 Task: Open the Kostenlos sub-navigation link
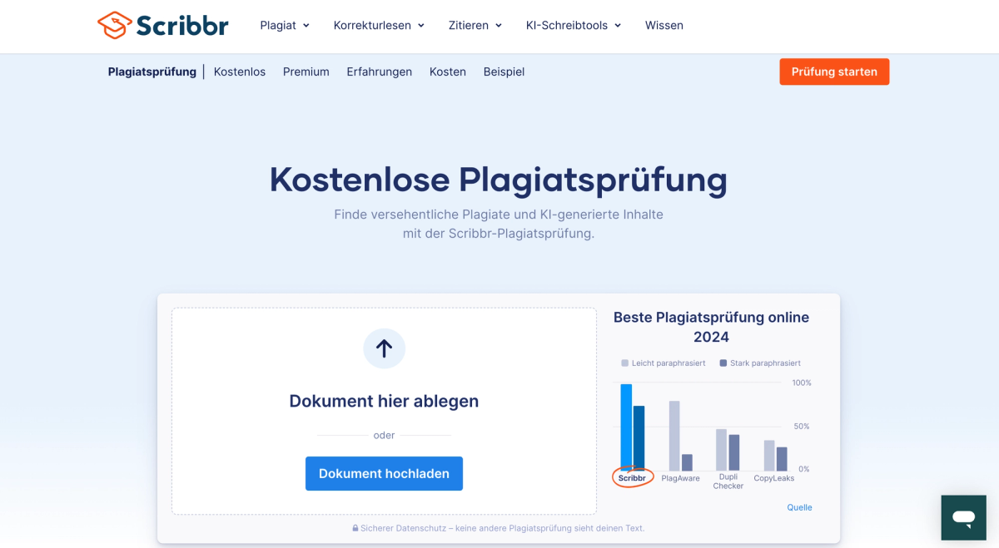tap(240, 72)
